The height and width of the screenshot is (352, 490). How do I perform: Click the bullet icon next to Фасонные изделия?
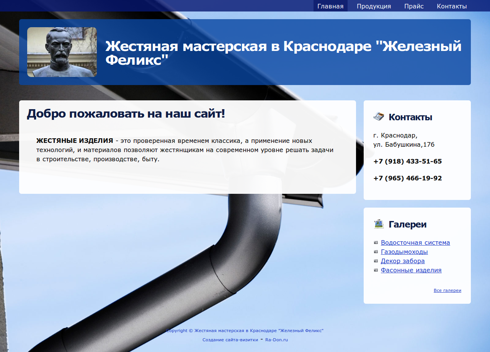(376, 270)
